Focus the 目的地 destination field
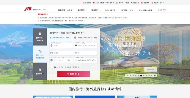The height and width of the screenshot is (98, 190). coord(86,45)
